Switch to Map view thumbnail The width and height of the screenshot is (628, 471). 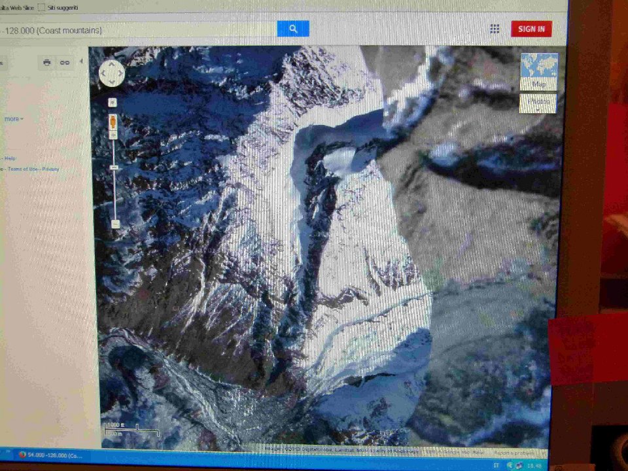(x=539, y=71)
